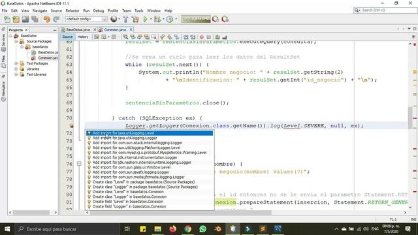Click the New Project toolbar icon
The height and width of the screenshot is (235, 418).
pyautogui.click(x=16, y=19)
